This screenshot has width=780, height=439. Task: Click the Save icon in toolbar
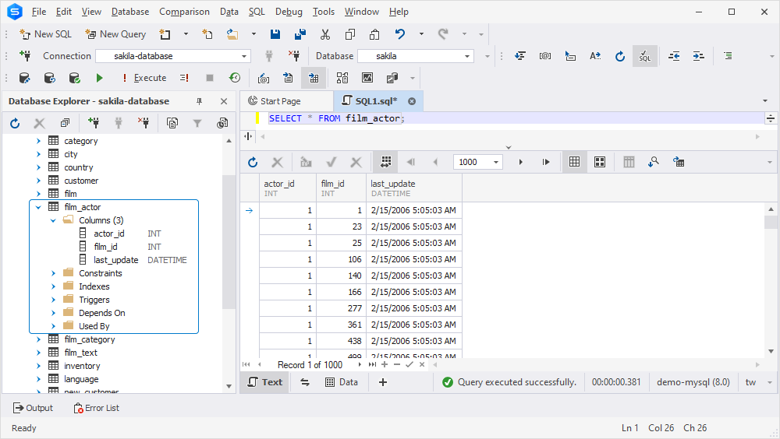(275, 34)
